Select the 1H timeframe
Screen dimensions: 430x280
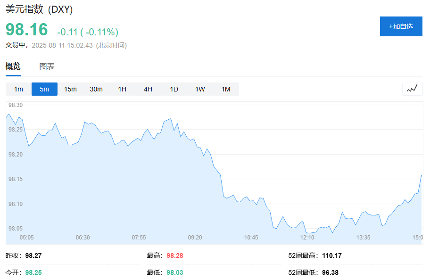[122, 89]
